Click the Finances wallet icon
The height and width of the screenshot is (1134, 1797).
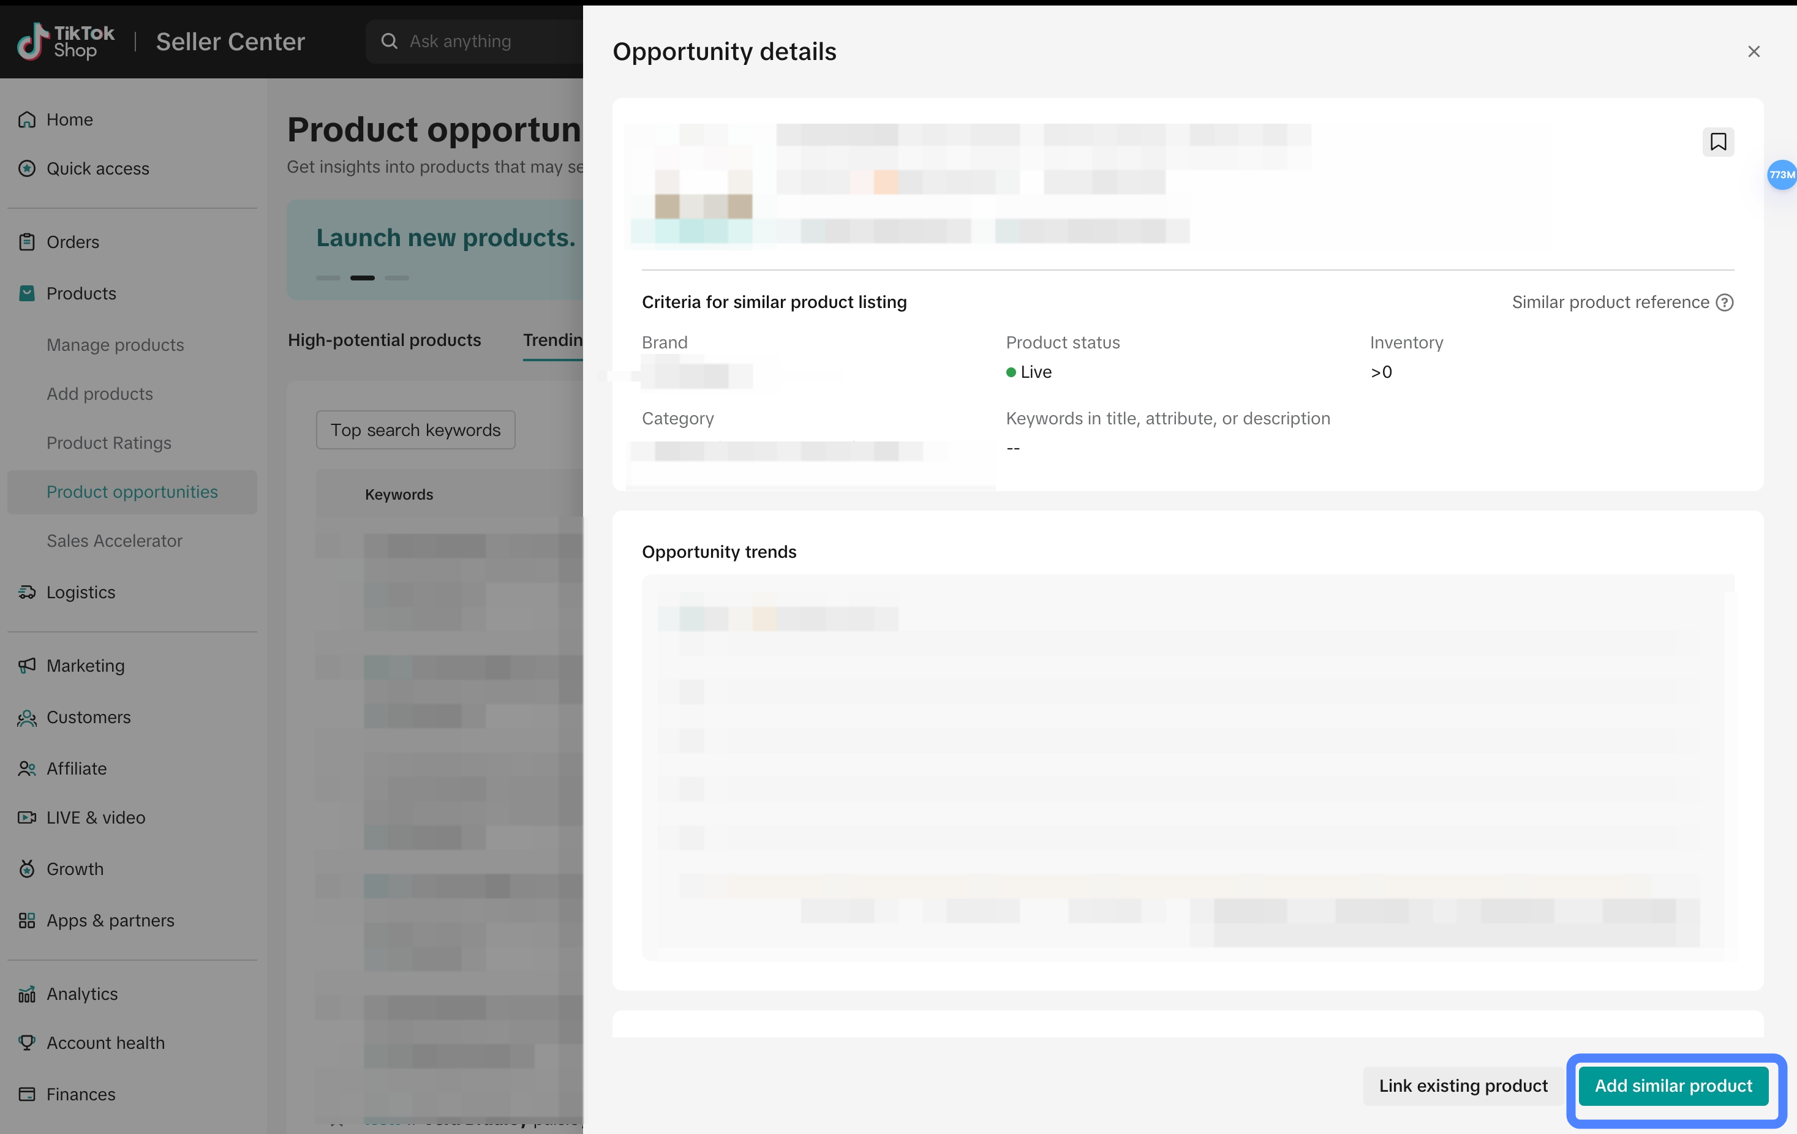(x=27, y=1094)
